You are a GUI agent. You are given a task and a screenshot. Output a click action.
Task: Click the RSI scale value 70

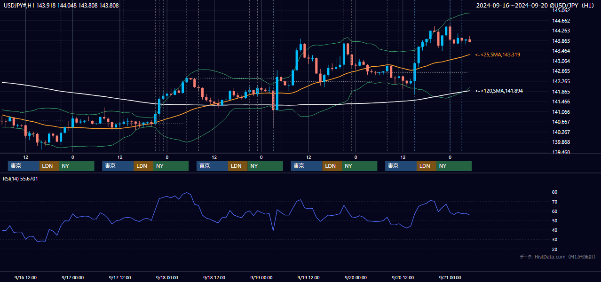555,202
